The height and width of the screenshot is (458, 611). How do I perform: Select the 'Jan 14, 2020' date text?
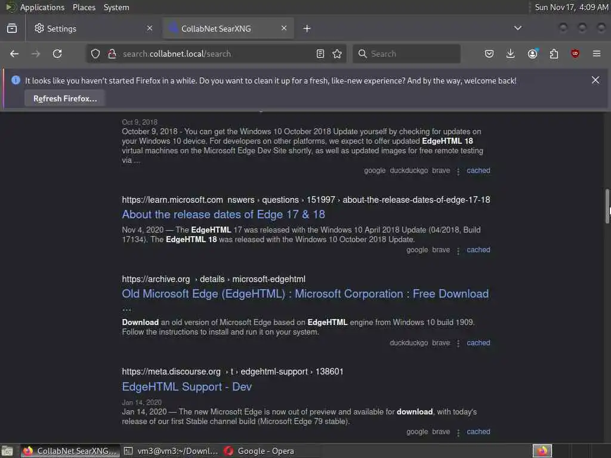pos(141,403)
